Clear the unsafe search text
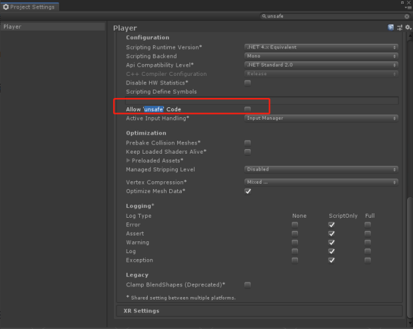Image resolution: width=413 pixels, height=329 pixels. (x=407, y=16)
